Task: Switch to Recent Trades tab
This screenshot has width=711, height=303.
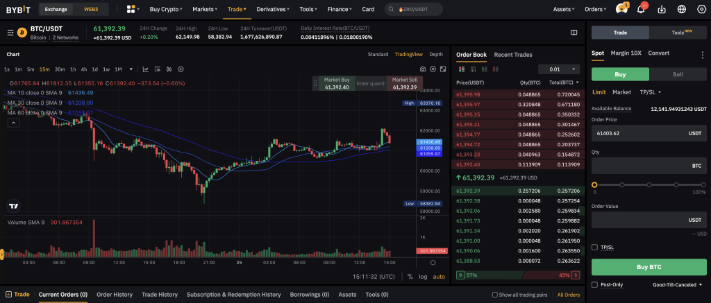Action: click(513, 54)
